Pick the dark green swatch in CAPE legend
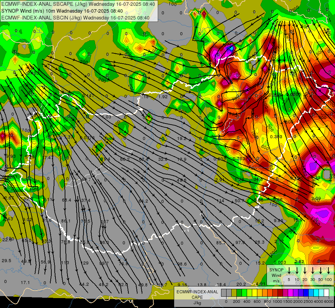Viewport: 335px width, 308px height. point(239,293)
